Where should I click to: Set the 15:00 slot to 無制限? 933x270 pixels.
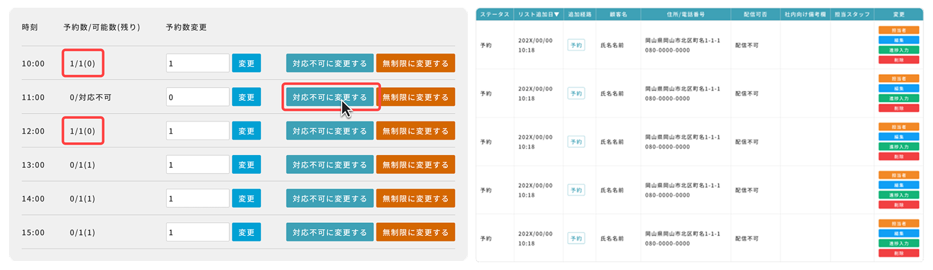415,232
